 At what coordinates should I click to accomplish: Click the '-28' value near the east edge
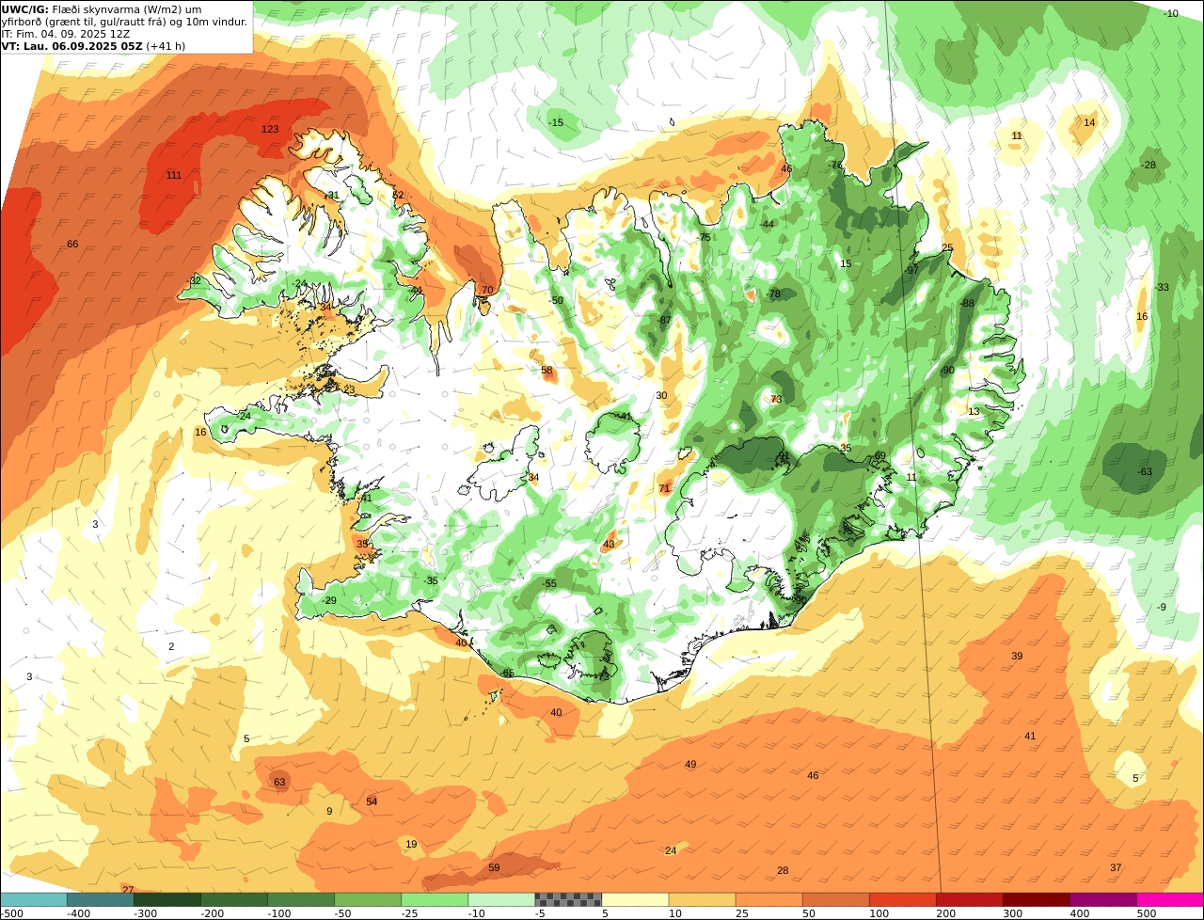coord(1149,165)
